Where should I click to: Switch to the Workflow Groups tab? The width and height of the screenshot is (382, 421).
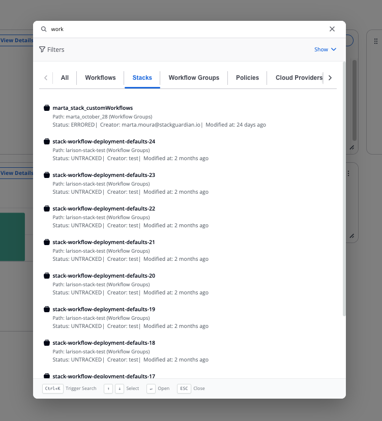pos(194,78)
